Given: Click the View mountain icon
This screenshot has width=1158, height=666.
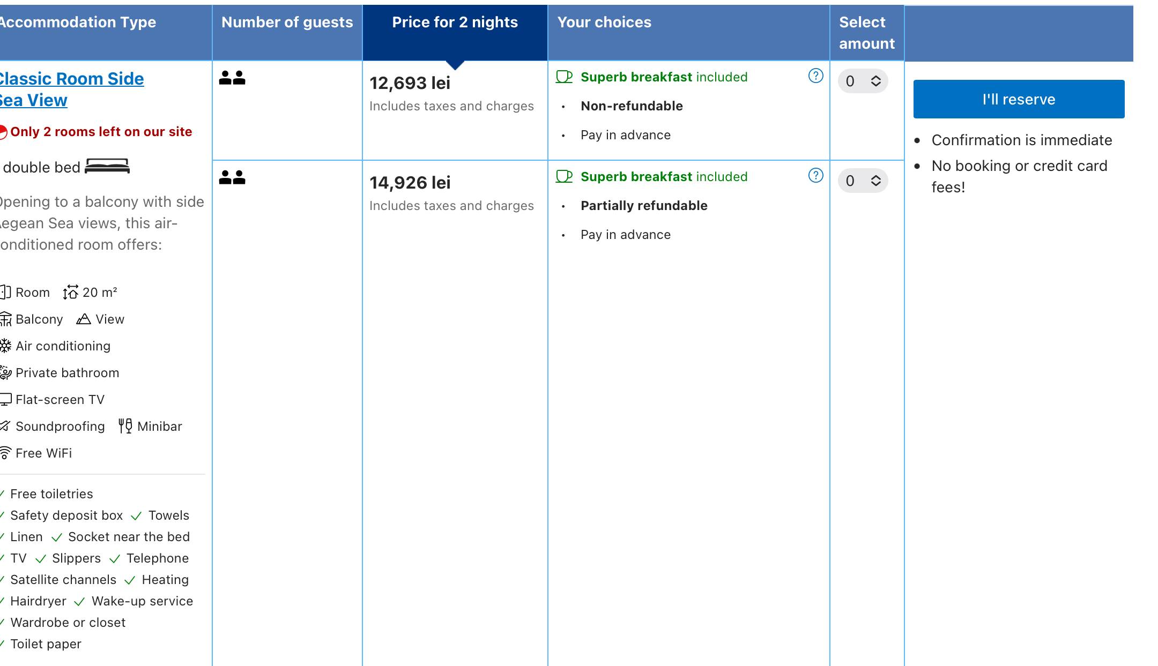Looking at the screenshot, I should pyautogui.click(x=83, y=319).
